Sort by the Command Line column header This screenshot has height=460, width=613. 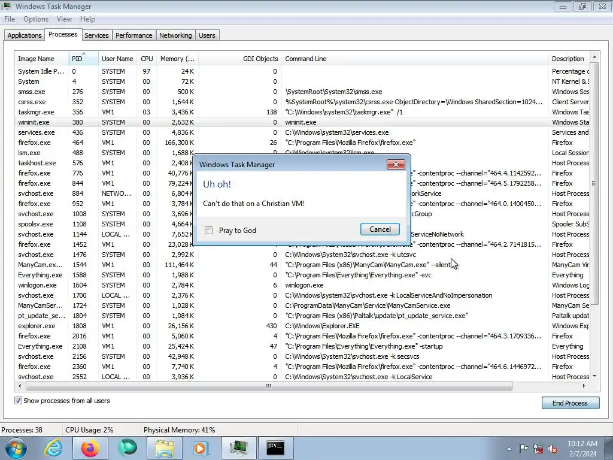pos(415,59)
